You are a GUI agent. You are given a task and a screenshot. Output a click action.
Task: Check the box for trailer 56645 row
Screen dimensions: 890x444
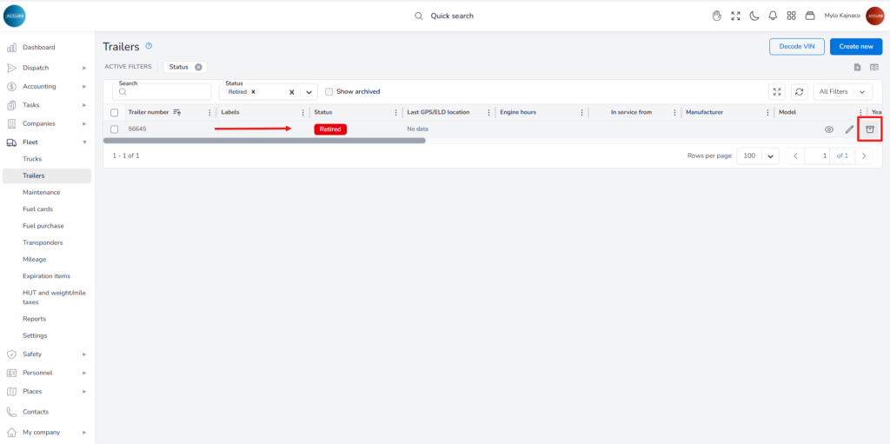click(114, 129)
